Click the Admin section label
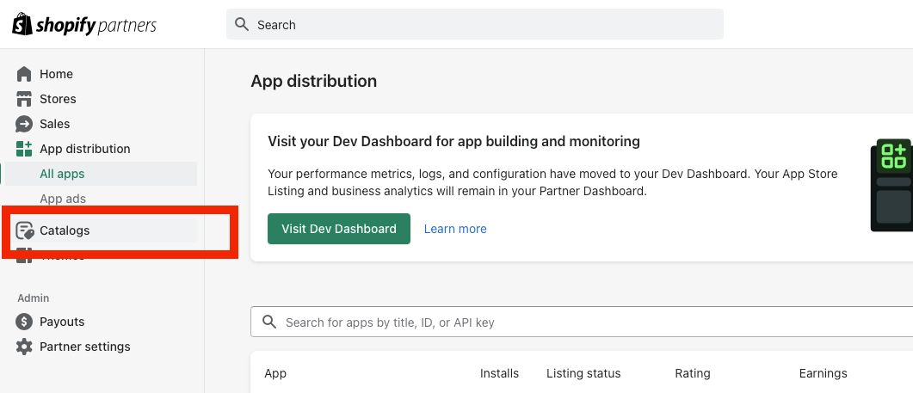Image resolution: width=913 pixels, height=393 pixels. (x=34, y=298)
